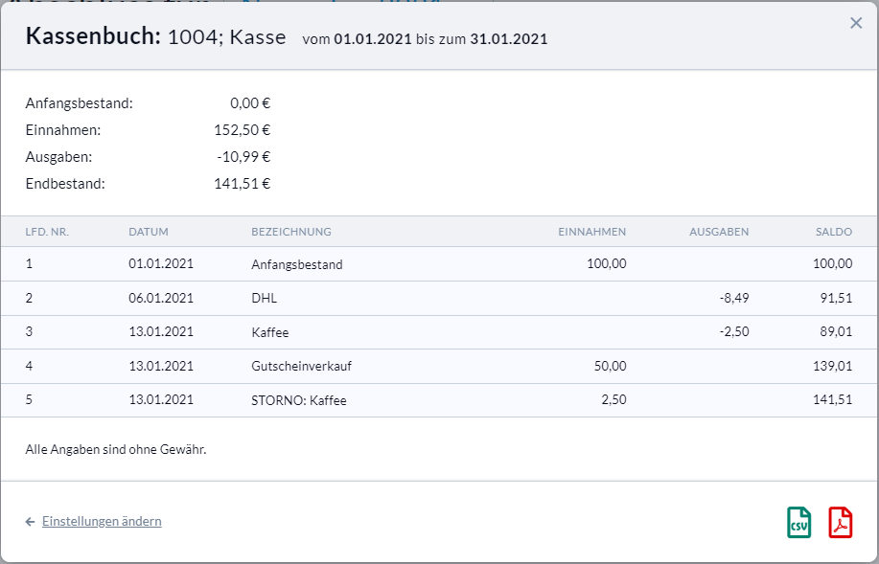The height and width of the screenshot is (564, 879).
Task: Click the LFD. NR. column header
Action: 47,232
